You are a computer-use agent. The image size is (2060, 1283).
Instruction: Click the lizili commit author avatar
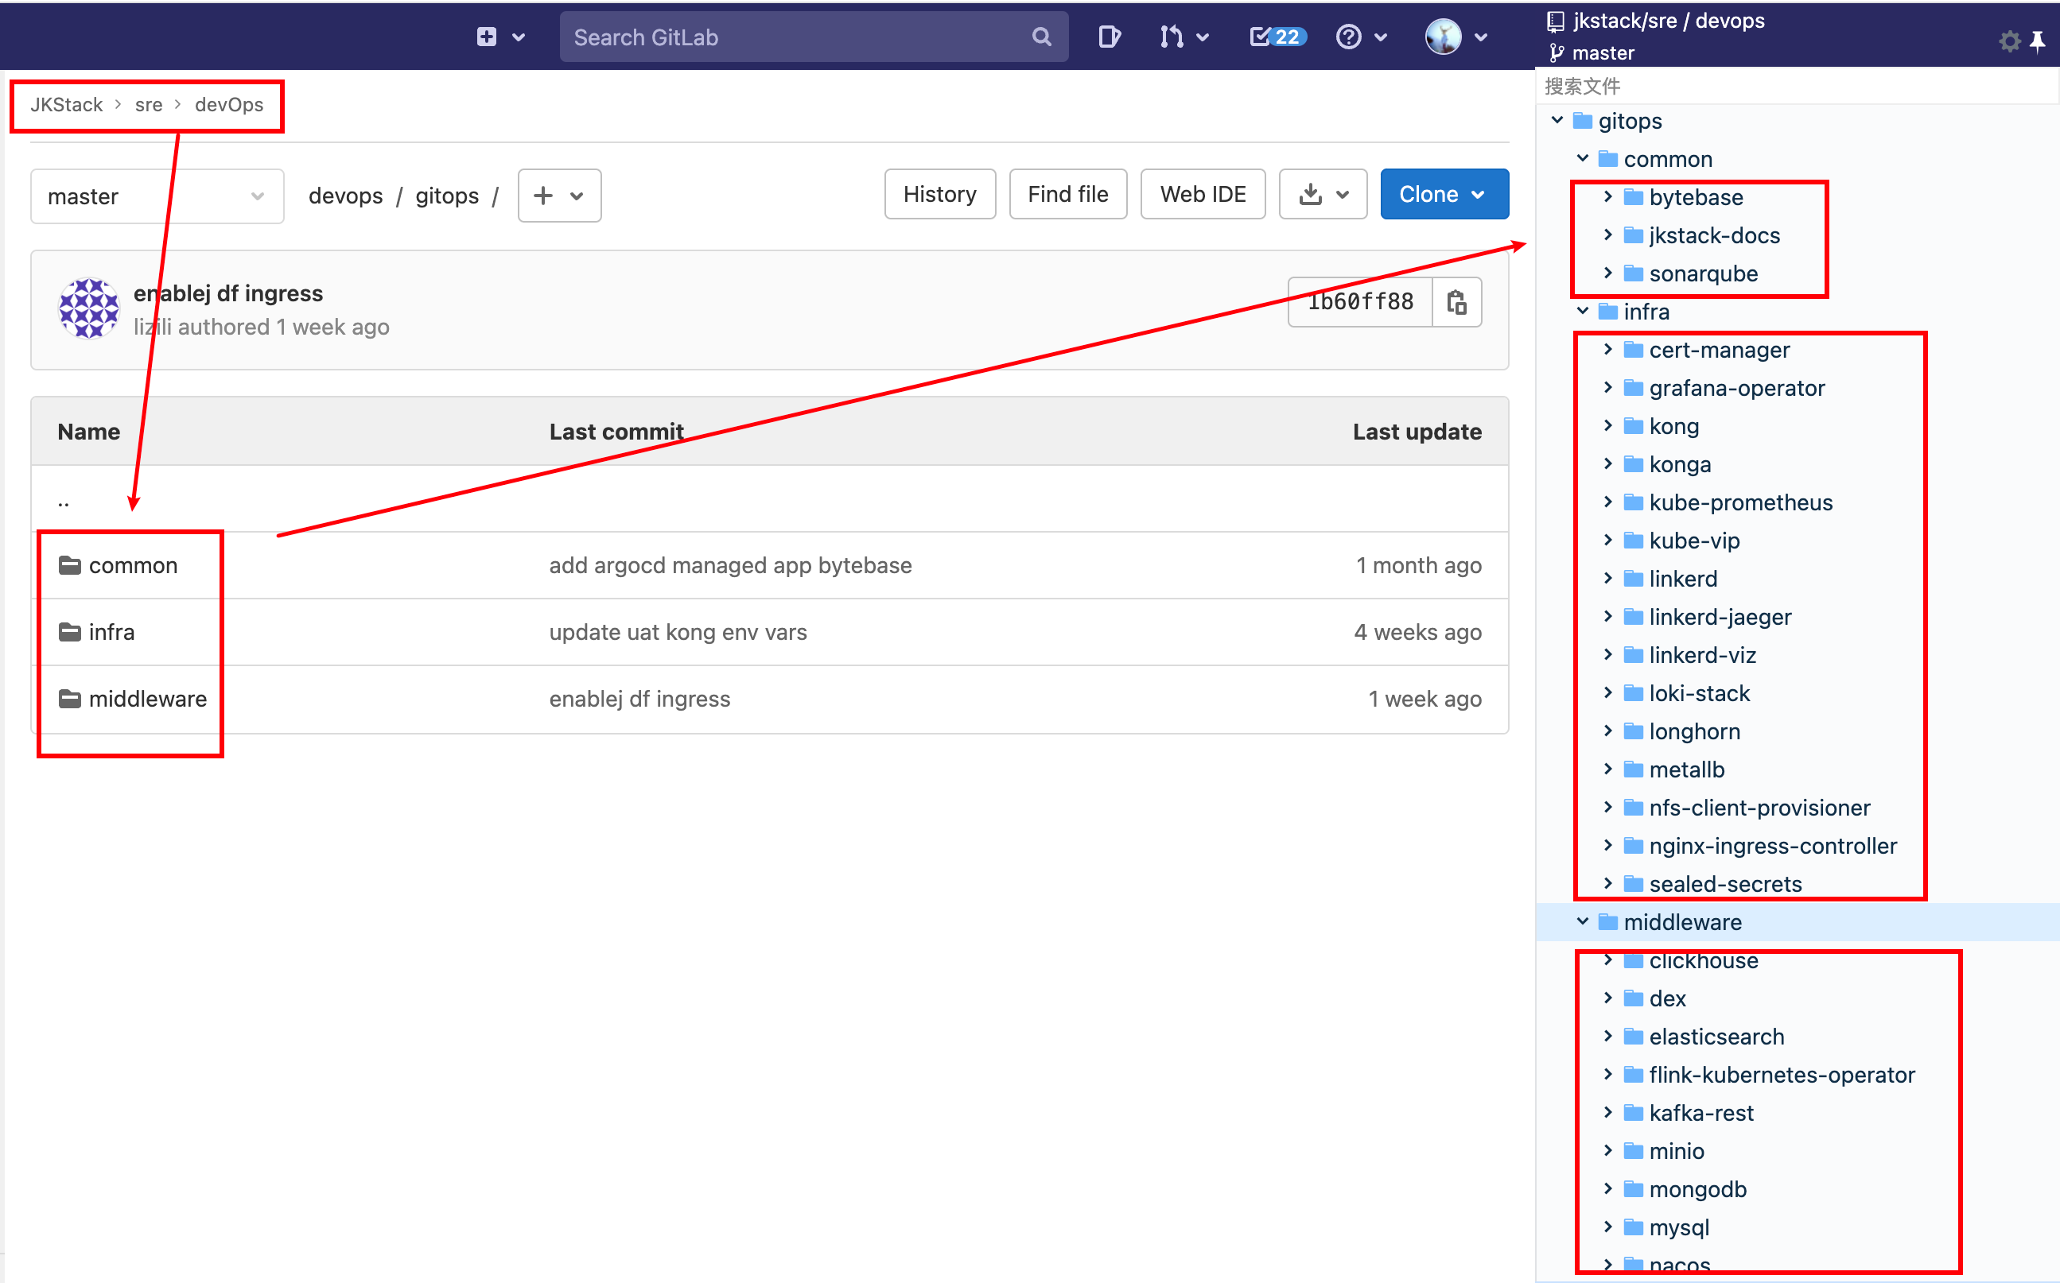coord(89,309)
